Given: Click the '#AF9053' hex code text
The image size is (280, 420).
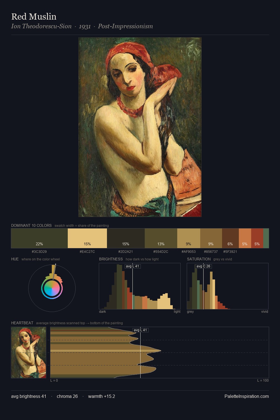Looking at the screenshot, I should [189, 252].
